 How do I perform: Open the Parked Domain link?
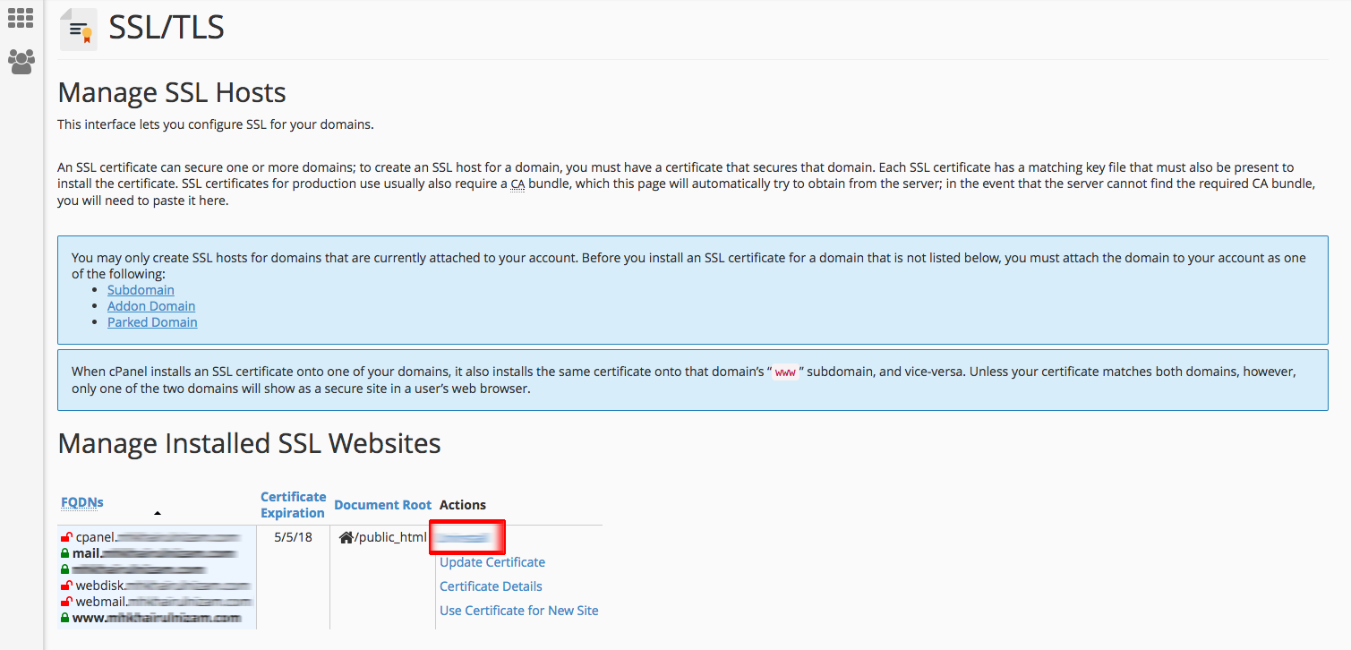click(x=152, y=322)
